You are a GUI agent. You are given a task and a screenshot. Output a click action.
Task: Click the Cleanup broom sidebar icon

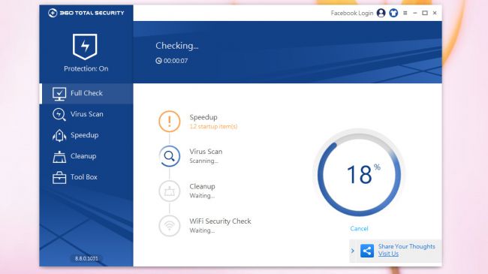point(59,157)
